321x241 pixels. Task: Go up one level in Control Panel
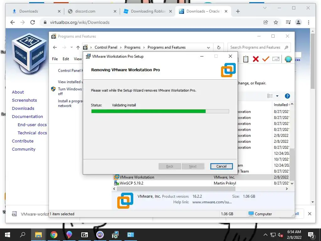click(78, 48)
